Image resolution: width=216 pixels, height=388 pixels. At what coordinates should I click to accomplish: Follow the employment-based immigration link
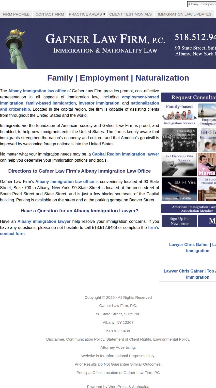pos(141,97)
